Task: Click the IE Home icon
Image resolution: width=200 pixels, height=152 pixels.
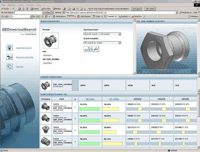Action: point(27,9)
